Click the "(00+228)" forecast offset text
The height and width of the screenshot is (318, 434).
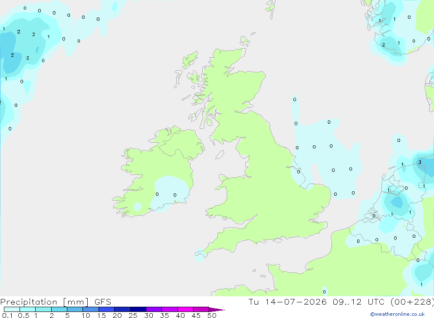(412, 302)
